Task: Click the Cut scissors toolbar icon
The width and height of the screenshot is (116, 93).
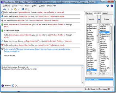Action: click(9, 9)
